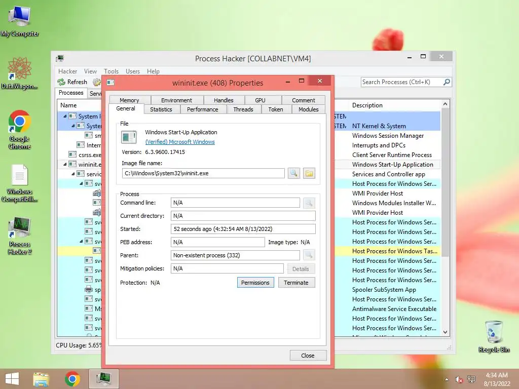Click the muted volume tray icon

[x=459, y=379]
